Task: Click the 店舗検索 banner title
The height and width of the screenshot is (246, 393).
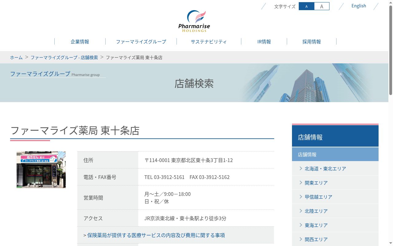Action: pos(194,83)
